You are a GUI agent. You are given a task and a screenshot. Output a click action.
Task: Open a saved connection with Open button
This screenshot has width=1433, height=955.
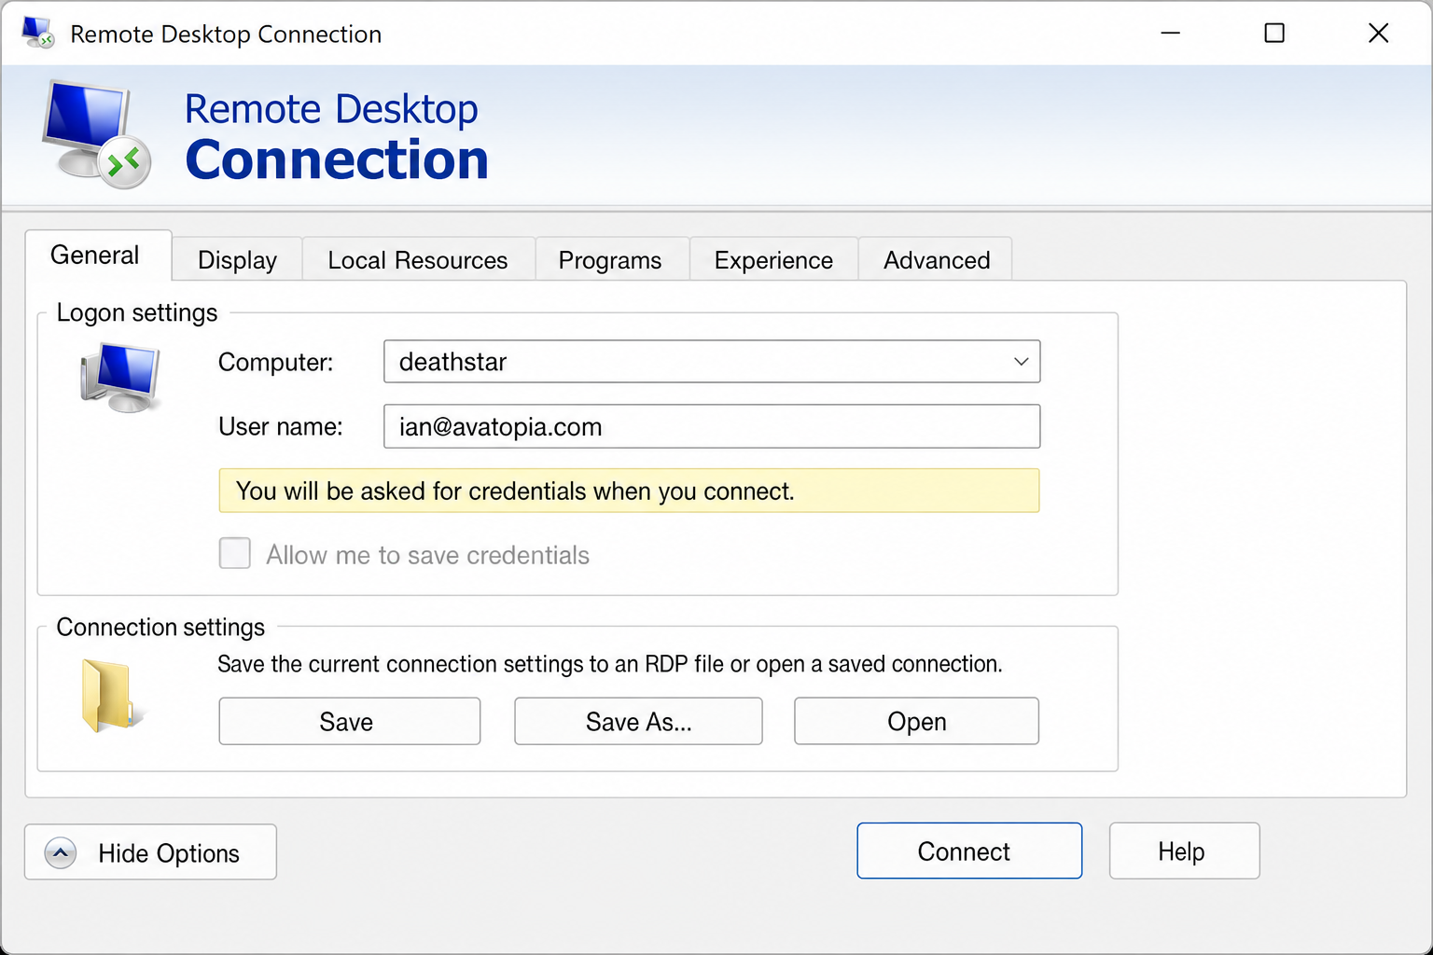(x=916, y=721)
